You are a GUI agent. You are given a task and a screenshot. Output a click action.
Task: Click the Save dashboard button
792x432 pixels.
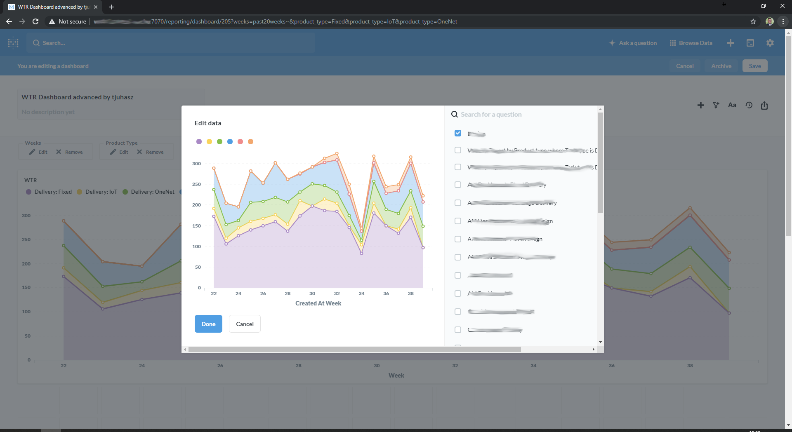[755, 66]
